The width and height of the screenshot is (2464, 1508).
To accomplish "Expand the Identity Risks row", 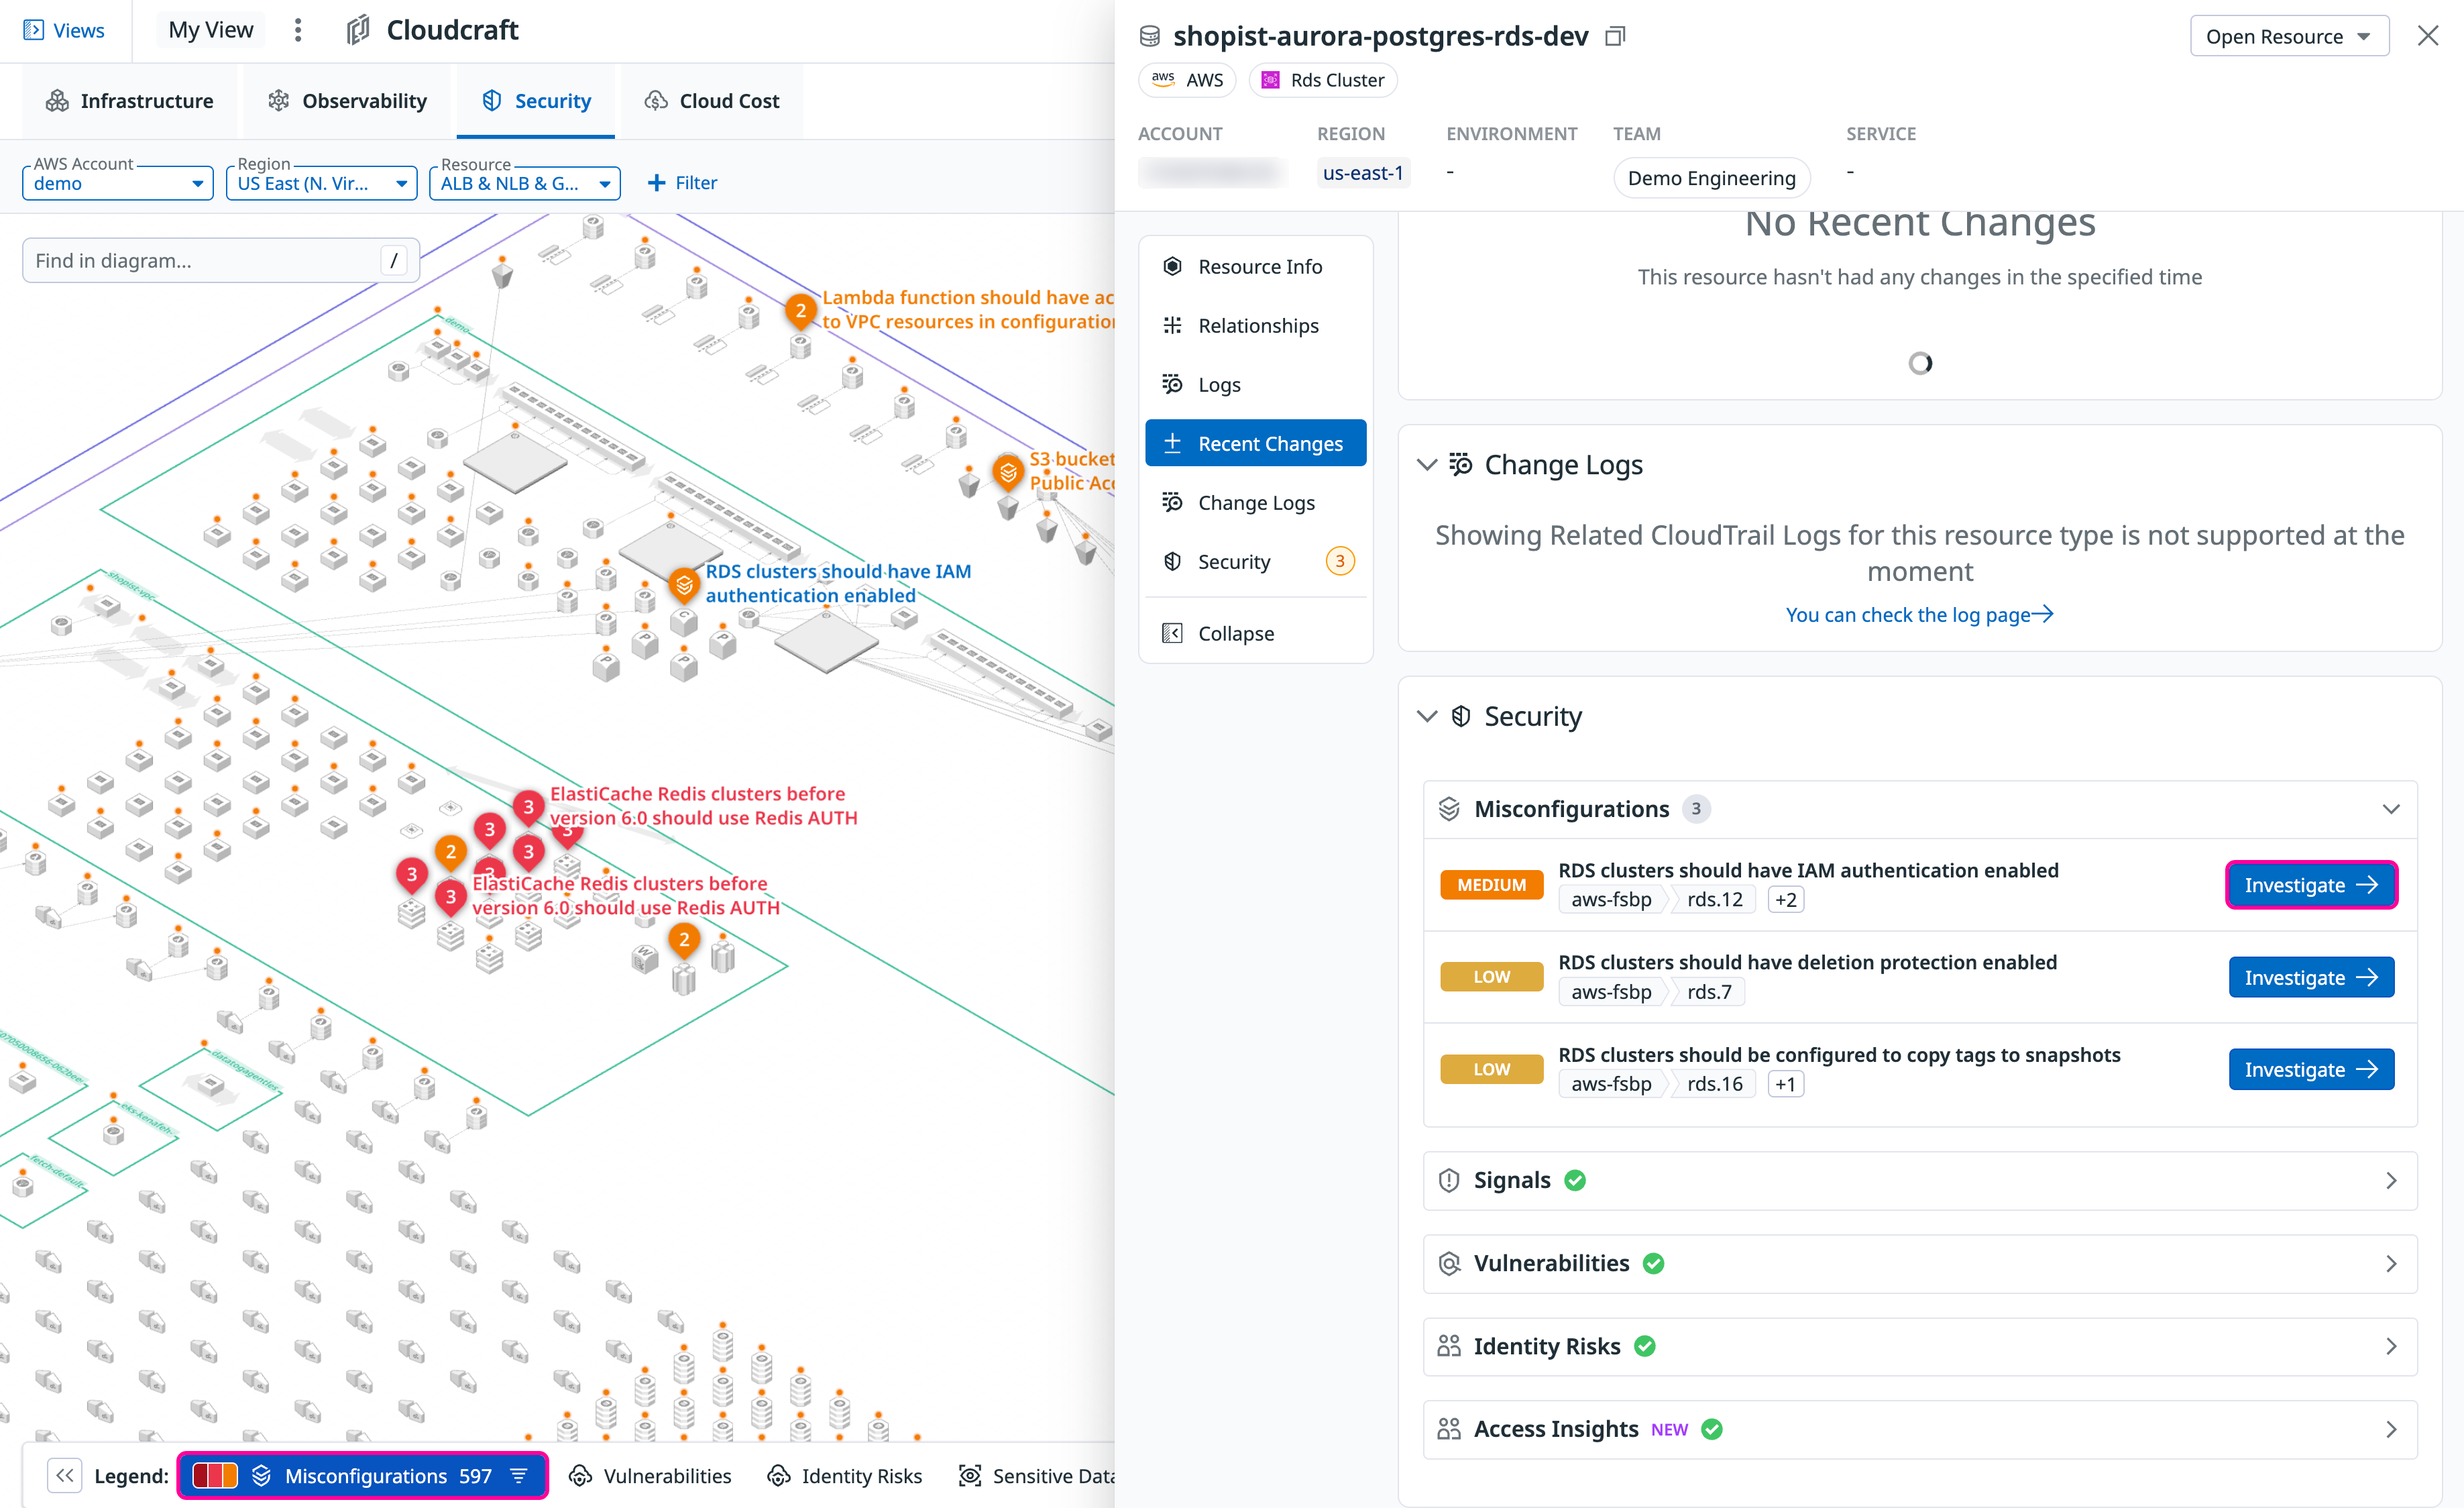I will (1920, 1346).
